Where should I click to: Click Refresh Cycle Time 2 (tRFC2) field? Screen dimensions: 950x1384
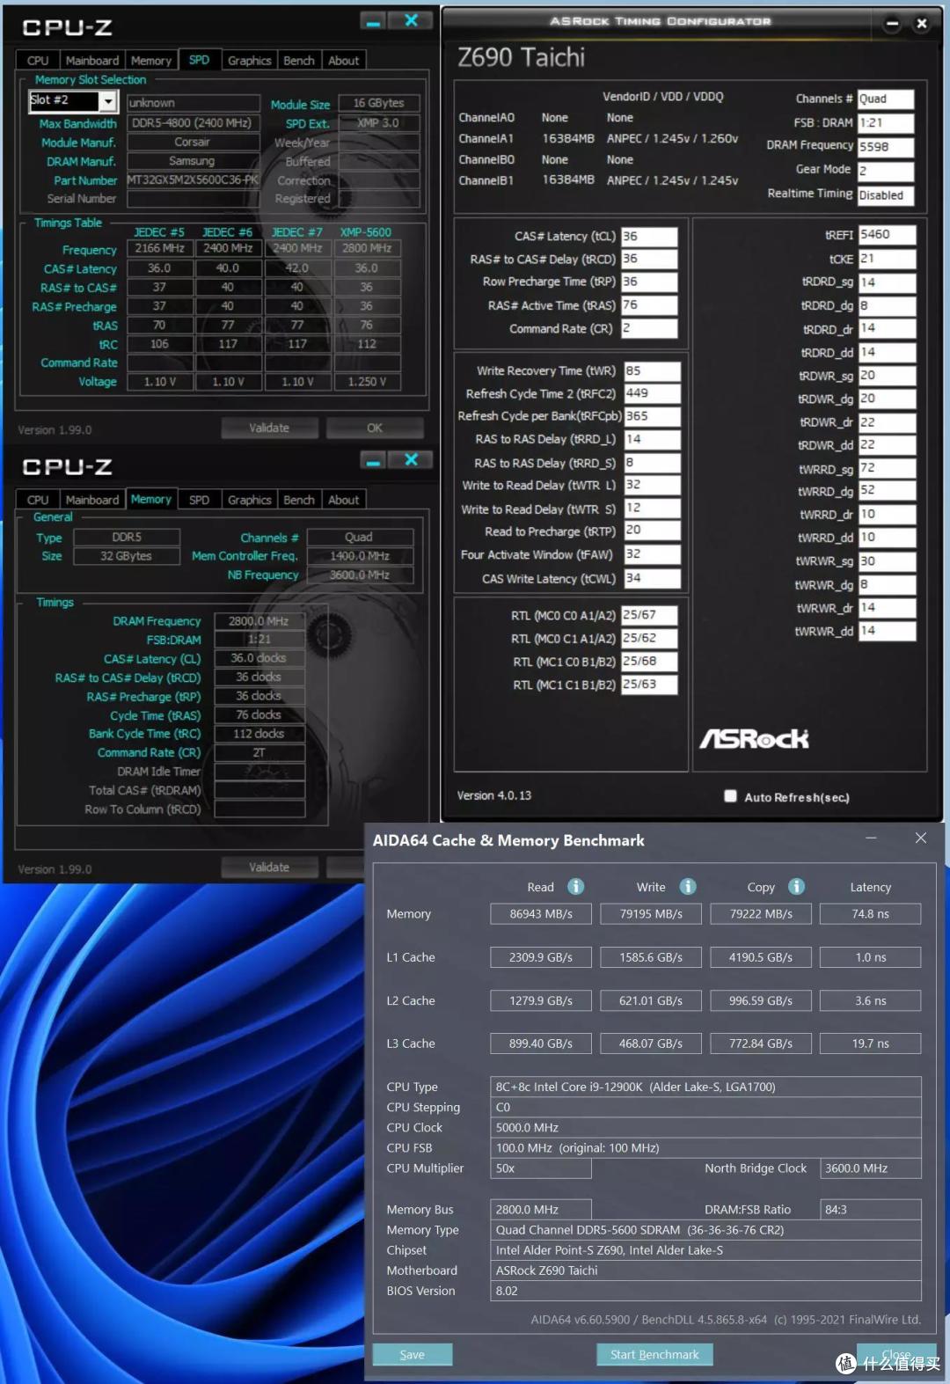tap(652, 393)
